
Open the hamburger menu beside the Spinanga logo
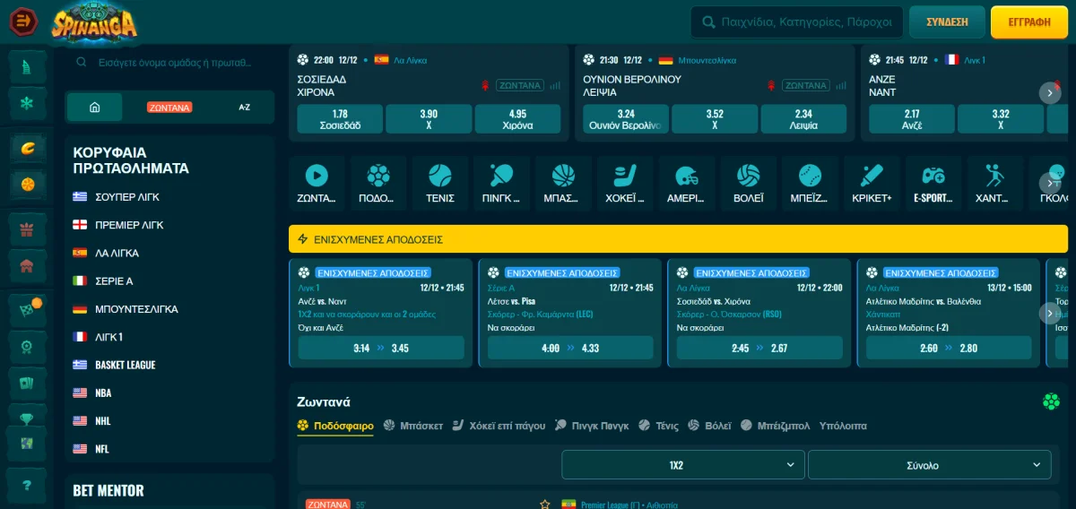click(24, 21)
